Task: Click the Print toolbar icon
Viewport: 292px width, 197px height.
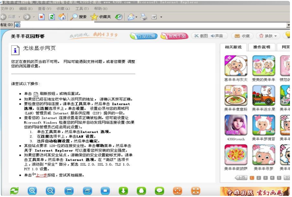Action: tap(144, 17)
